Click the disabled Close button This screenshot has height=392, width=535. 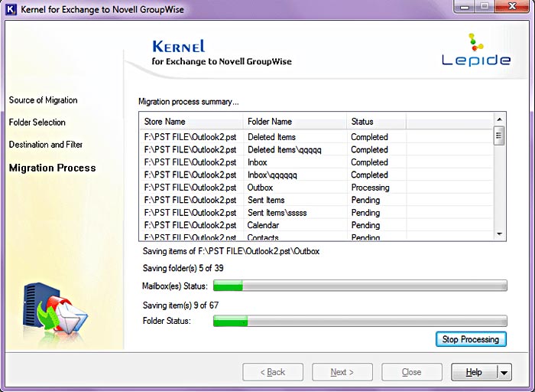pos(412,372)
